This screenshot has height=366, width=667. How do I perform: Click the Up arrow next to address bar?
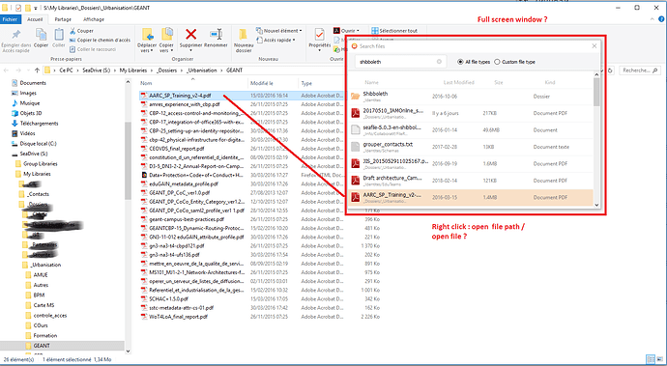tap(37, 70)
